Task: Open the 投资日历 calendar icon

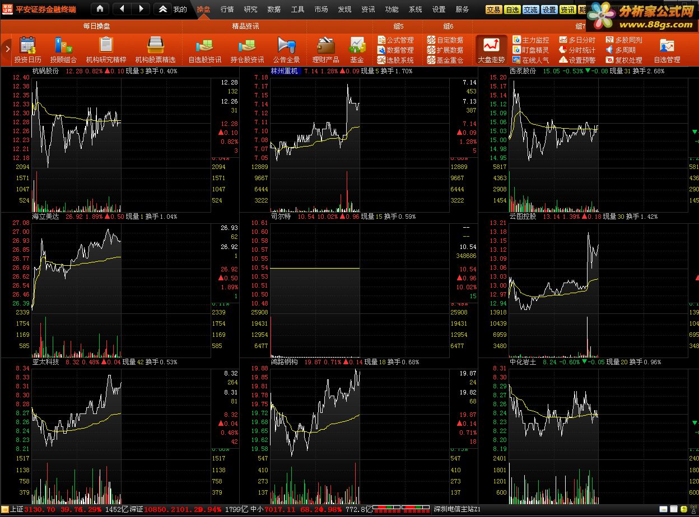Action: pyautogui.click(x=27, y=50)
